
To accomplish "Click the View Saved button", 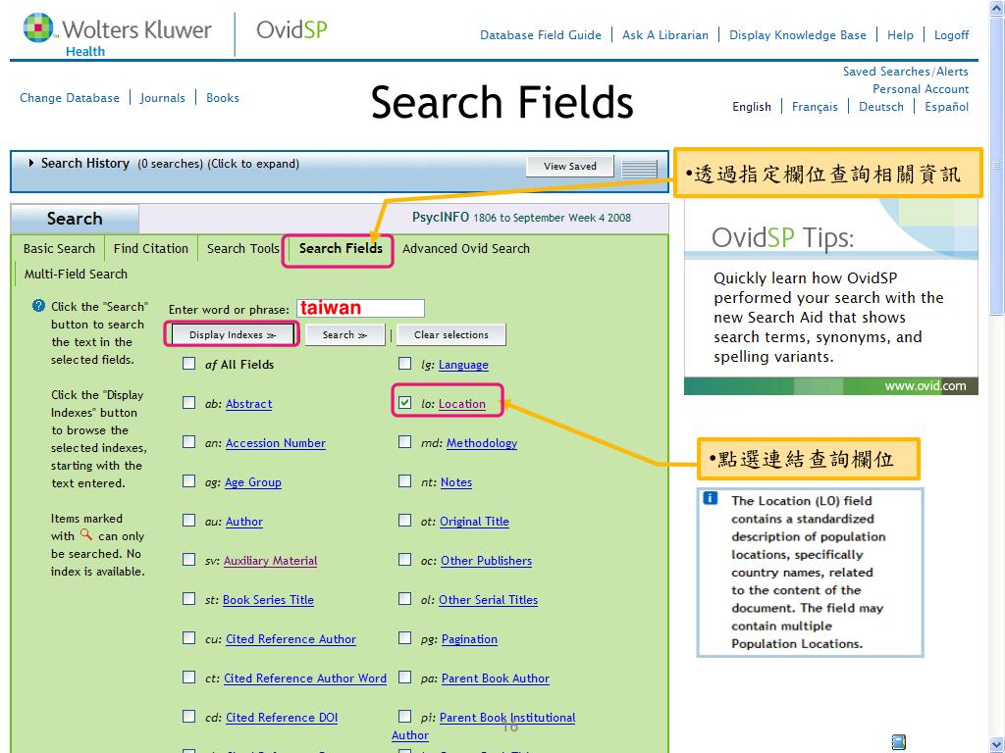I will 570,166.
